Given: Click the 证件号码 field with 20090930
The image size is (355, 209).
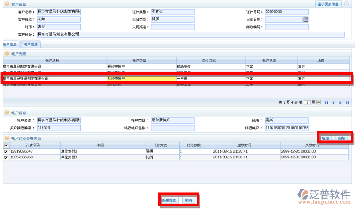Looking at the screenshot, I should coord(287,12).
